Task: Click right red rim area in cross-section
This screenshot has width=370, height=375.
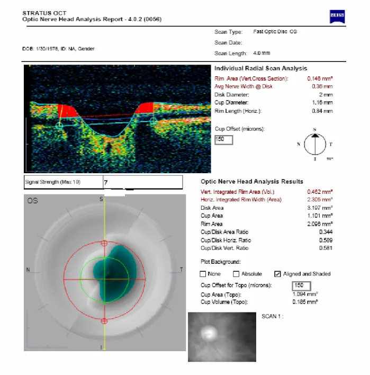Action: pos(145,108)
